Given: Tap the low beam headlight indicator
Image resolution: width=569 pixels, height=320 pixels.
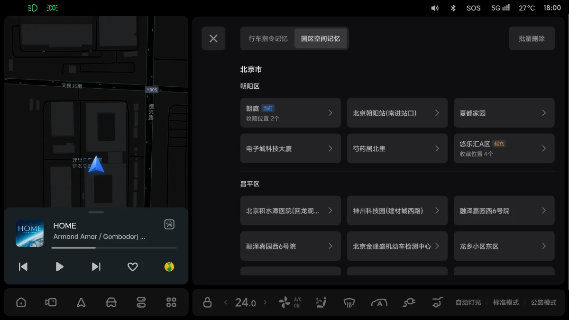Looking at the screenshot, I should pos(33,8).
